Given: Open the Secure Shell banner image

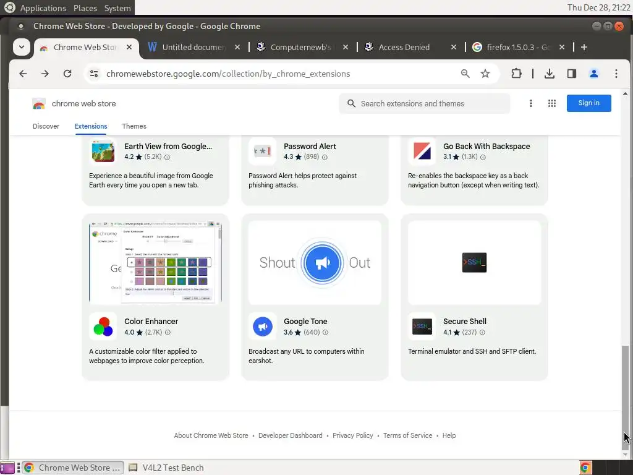Looking at the screenshot, I should [474, 262].
